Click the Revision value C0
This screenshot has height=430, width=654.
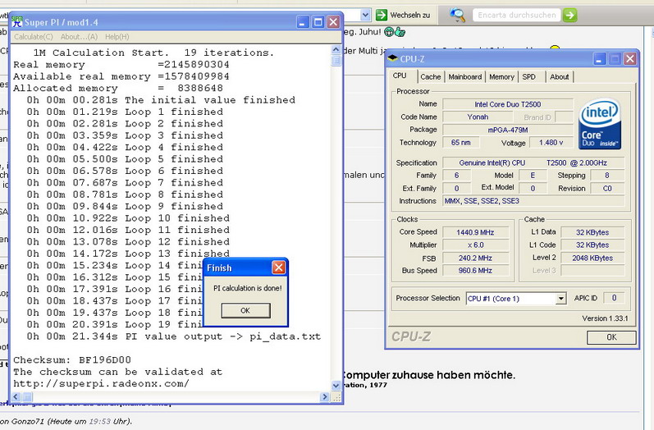point(607,188)
